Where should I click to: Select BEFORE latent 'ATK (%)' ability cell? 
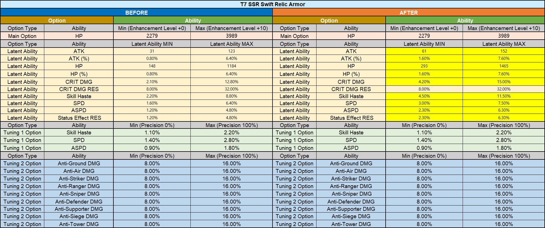[x=79, y=58]
